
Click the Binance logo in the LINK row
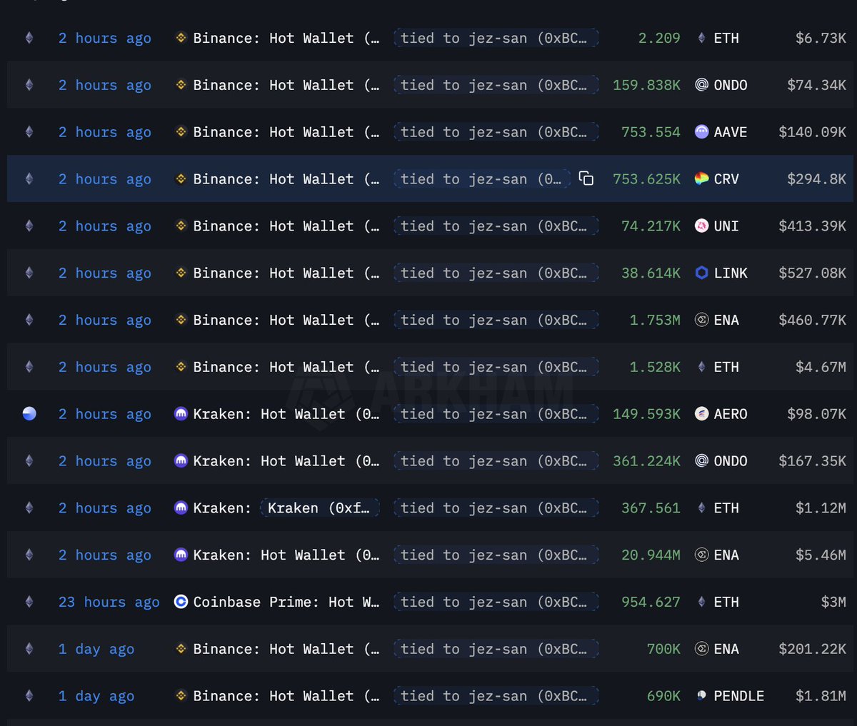(x=181, y=273)
